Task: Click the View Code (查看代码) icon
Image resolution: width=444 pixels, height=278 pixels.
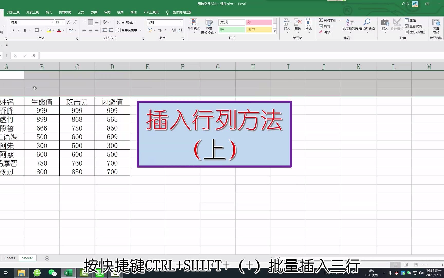Action: [x=407, y=26]
